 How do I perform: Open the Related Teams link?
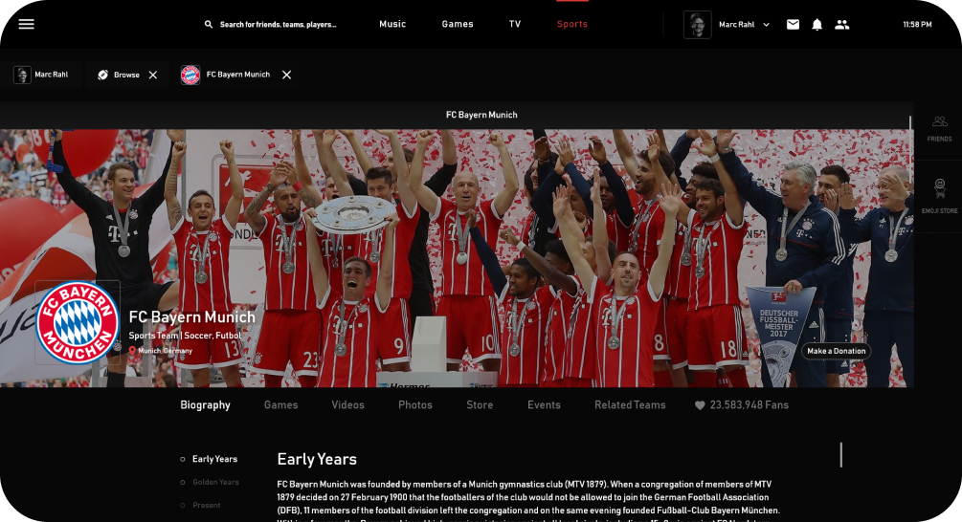(x=629, y=405)
